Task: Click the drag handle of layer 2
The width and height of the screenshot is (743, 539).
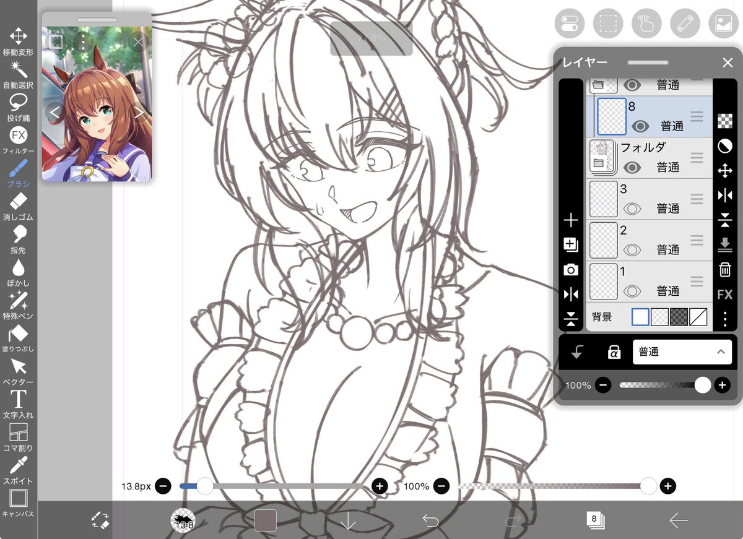Action: [697, 240]
